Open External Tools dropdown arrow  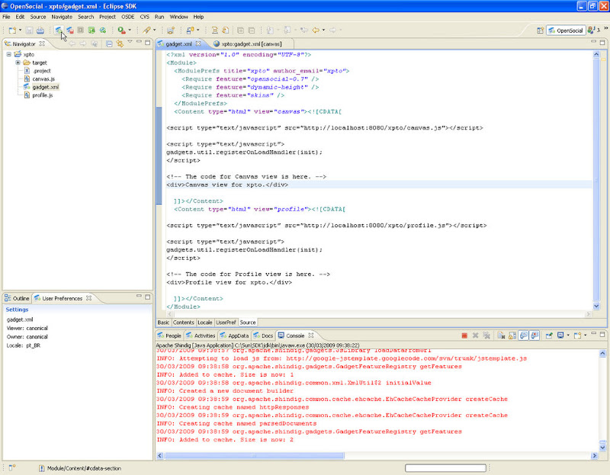click(x=155, y=30)
